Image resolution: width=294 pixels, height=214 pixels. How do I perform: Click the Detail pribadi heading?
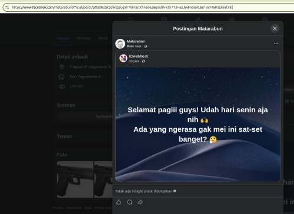pos(72,57)
